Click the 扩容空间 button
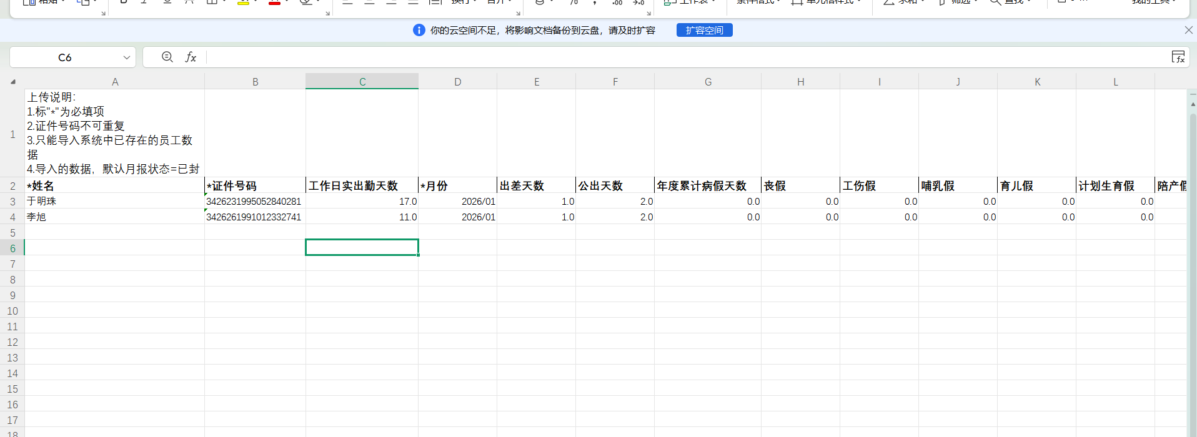This screenshot has height=437, width=1197. pyautogui.click(x=704, y=30)
